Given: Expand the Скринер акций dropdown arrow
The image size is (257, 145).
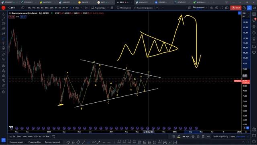Looking at the screenshot, I should 24,142.
